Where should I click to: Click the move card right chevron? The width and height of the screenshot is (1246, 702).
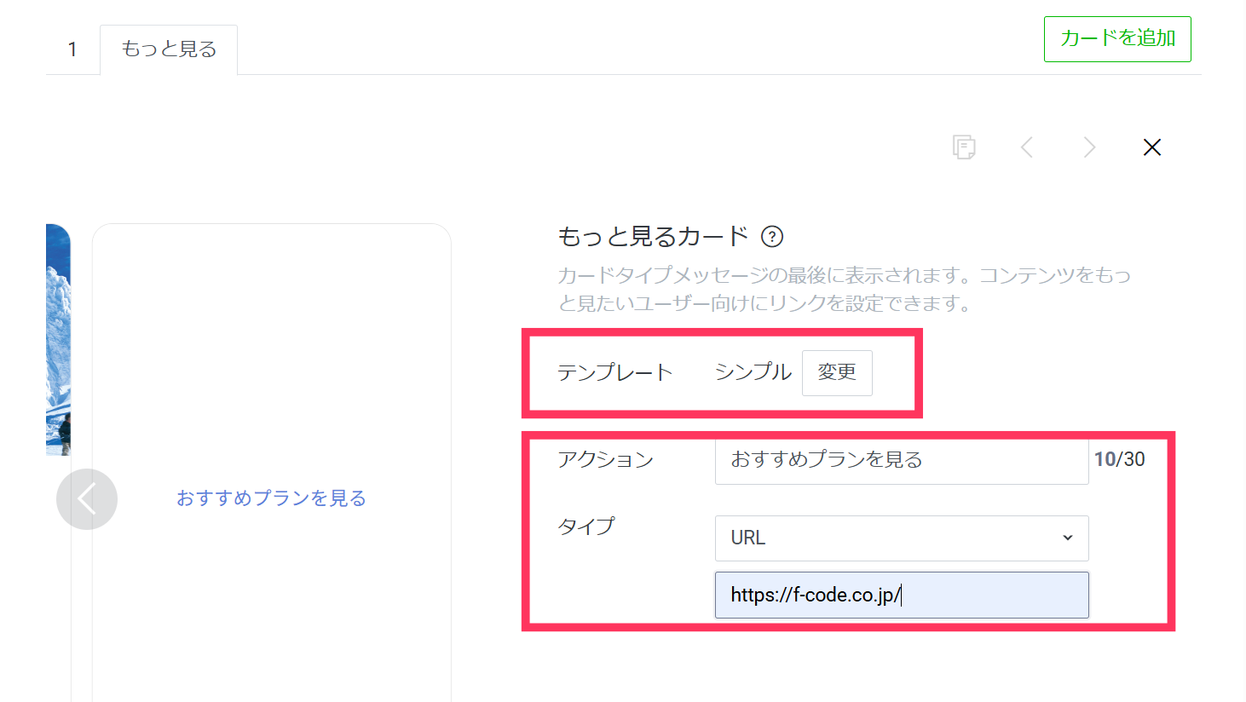point(1089,147)
